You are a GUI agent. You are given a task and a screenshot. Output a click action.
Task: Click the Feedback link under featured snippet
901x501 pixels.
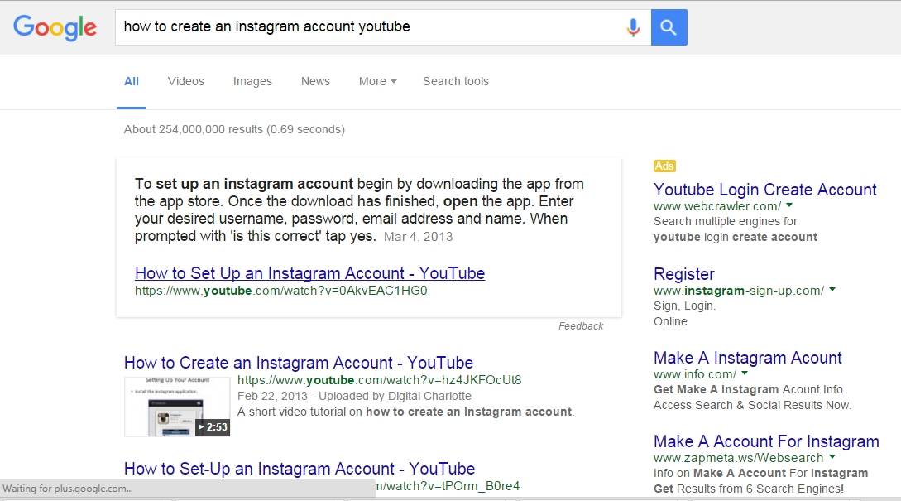580,326
